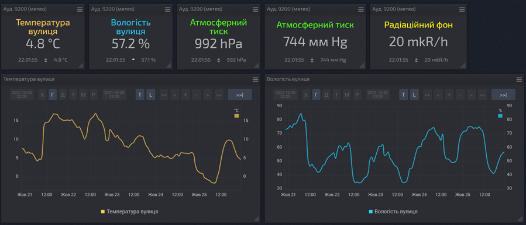
Task: Click < step-back button in temperature chart
Action: click(x=174, y=95)
